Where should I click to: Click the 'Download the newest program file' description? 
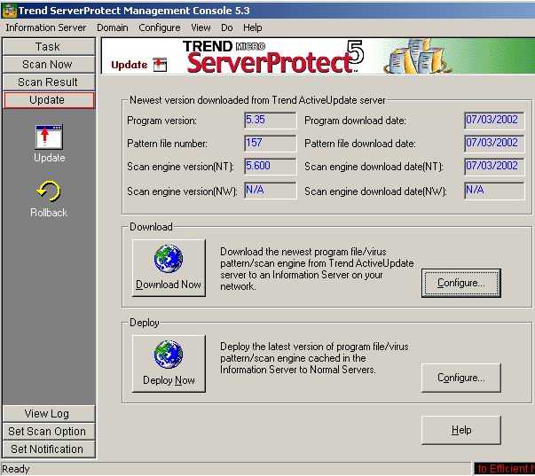click(317, 269)
